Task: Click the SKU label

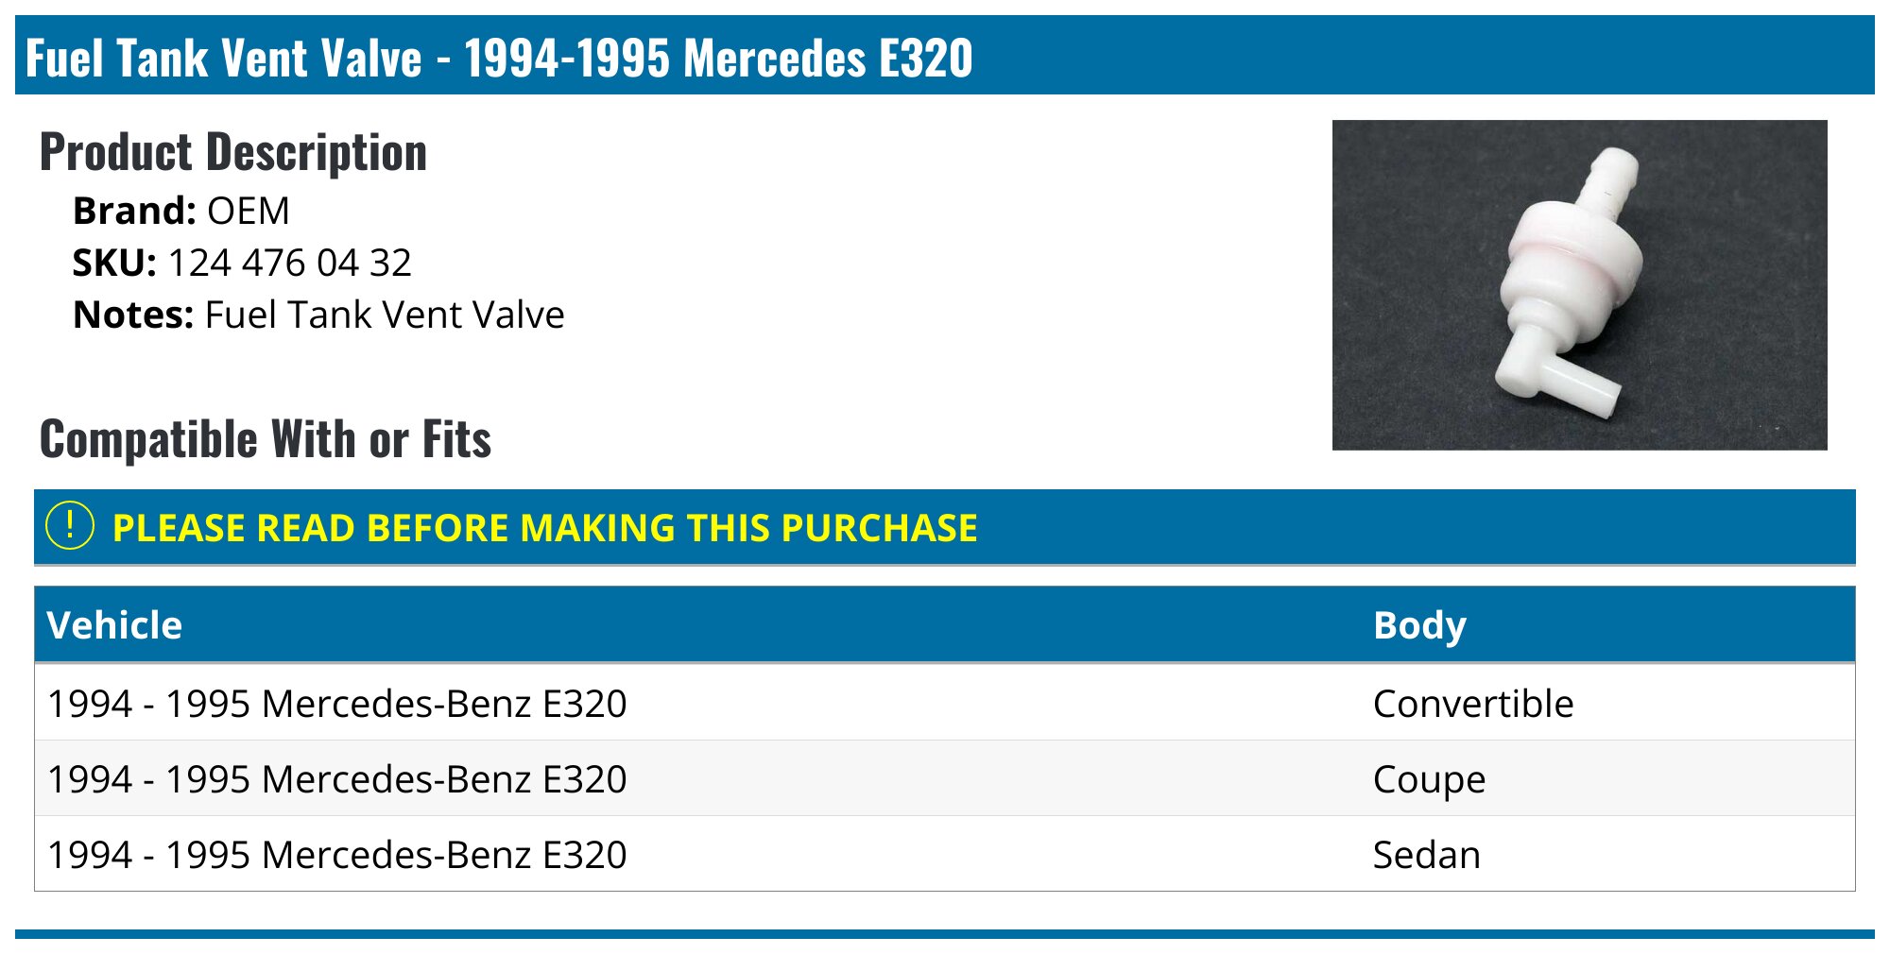Action: point(114,263)
